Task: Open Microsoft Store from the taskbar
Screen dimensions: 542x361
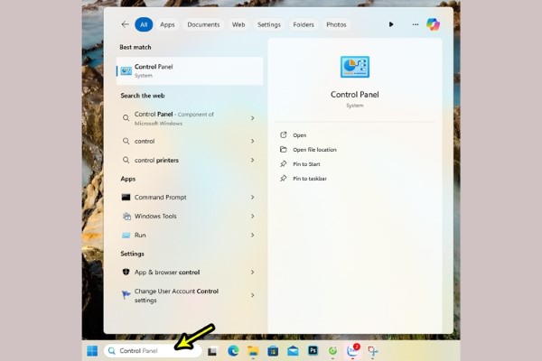Action: (x=273, y=351)
